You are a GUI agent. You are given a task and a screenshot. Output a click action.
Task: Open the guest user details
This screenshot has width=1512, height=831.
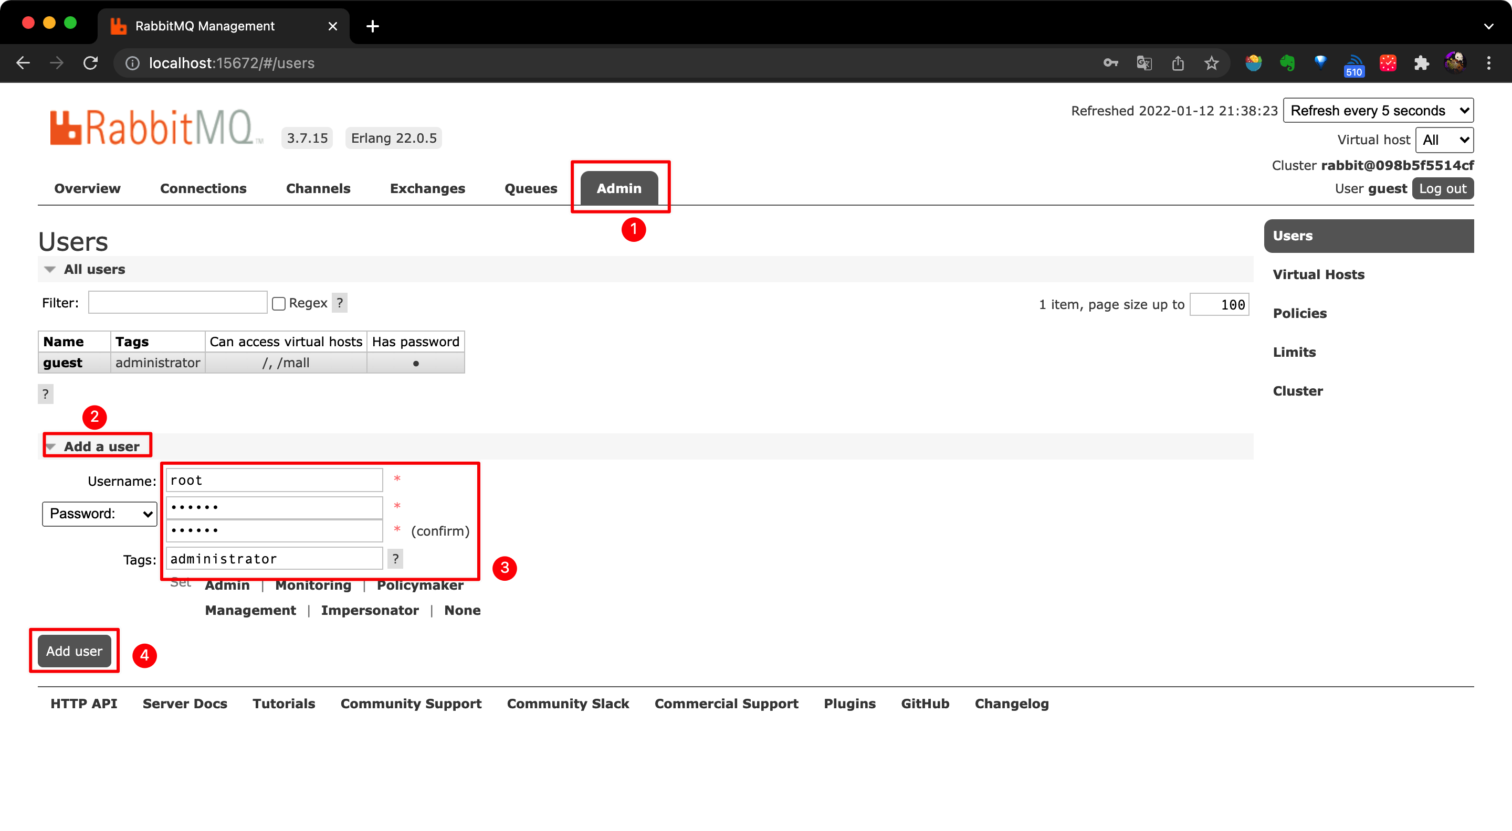point(62,363)
